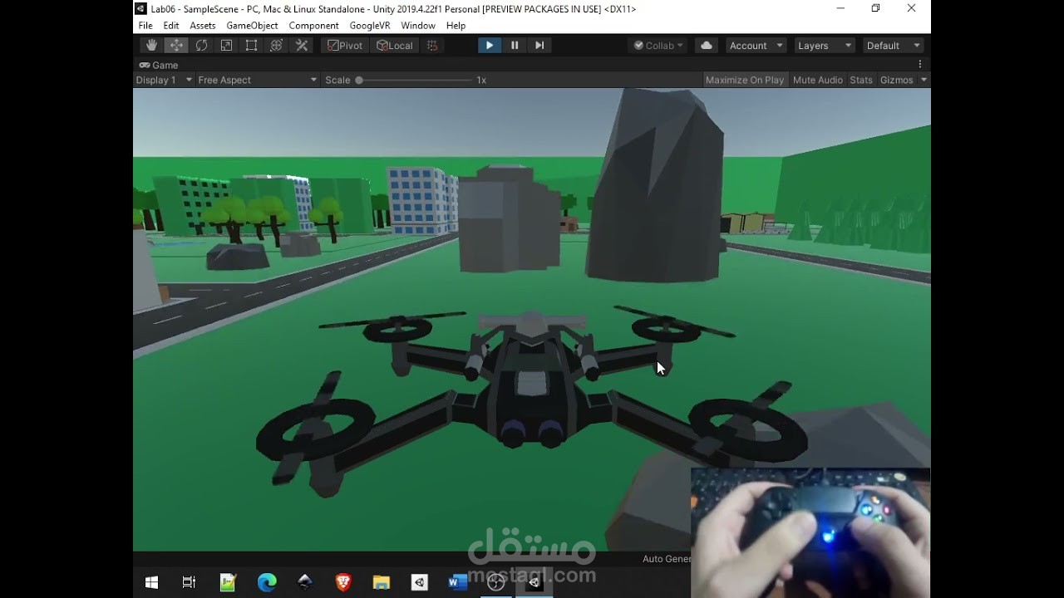Screen dimensions: 1064x598
Task: Select the Rotate tool
Action: tap(201, 45)
